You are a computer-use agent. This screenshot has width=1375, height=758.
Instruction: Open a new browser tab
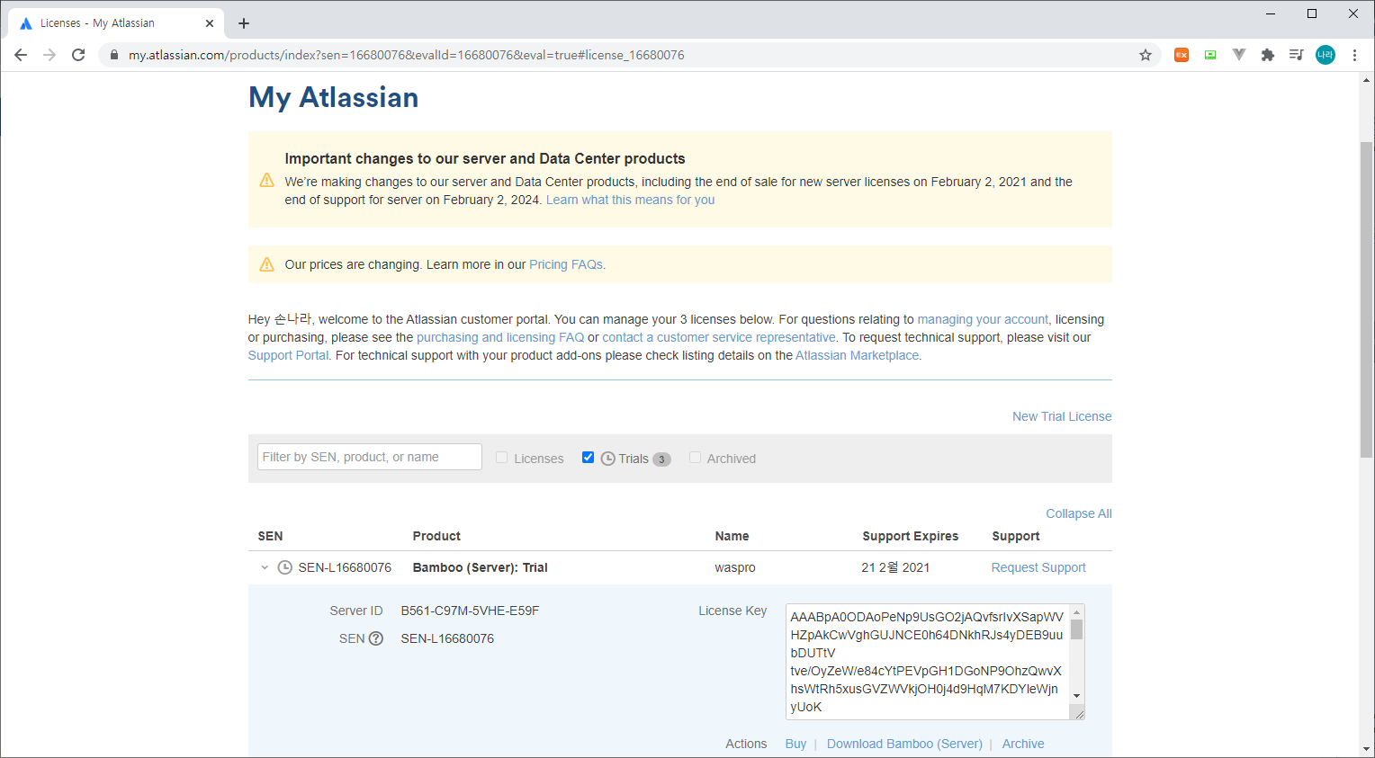pos(244,23)
